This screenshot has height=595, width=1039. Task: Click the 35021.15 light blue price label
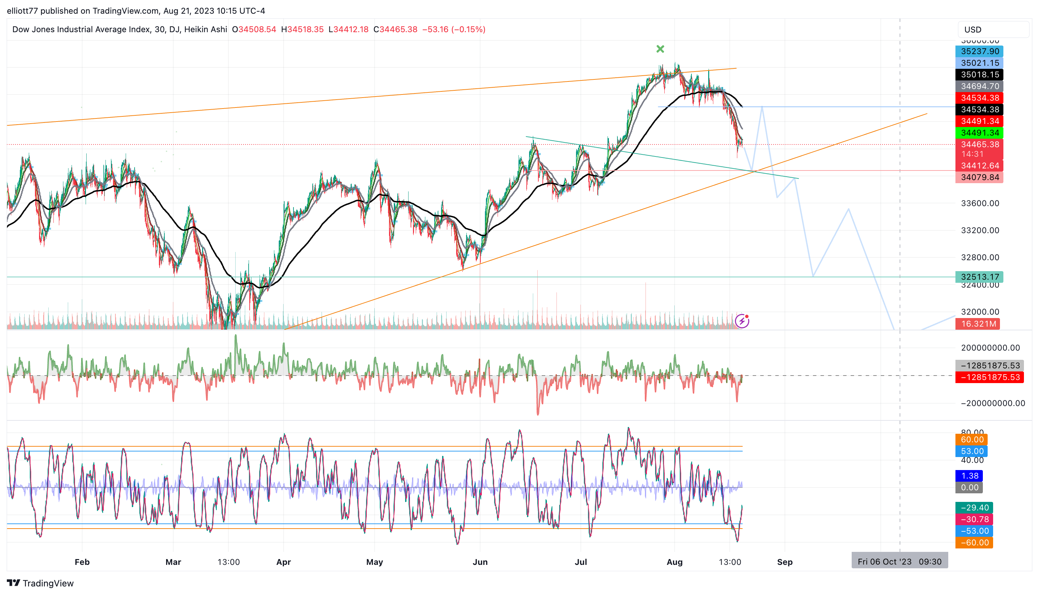click(979, 63)
